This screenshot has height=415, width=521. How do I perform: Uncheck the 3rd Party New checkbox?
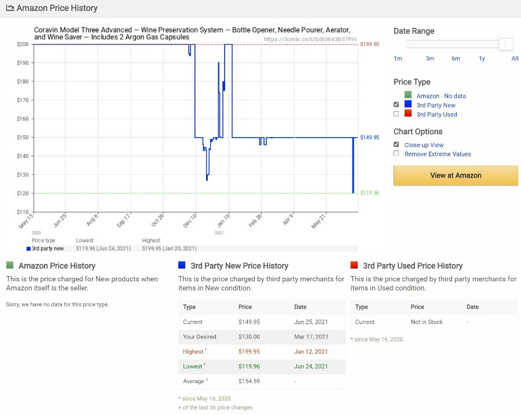pos(396,104)
